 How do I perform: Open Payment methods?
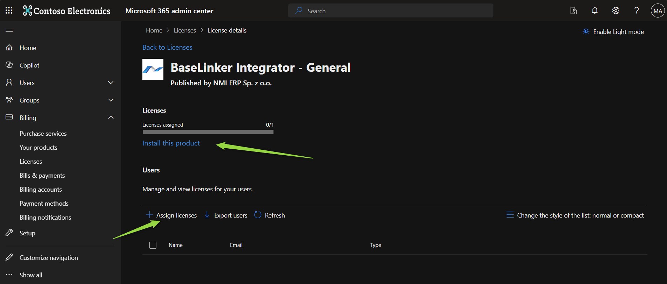pyautogui.click(x=44, y=204)
